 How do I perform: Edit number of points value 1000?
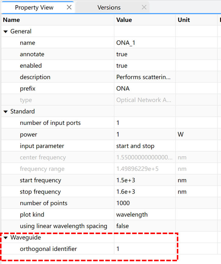pos(145,203)
